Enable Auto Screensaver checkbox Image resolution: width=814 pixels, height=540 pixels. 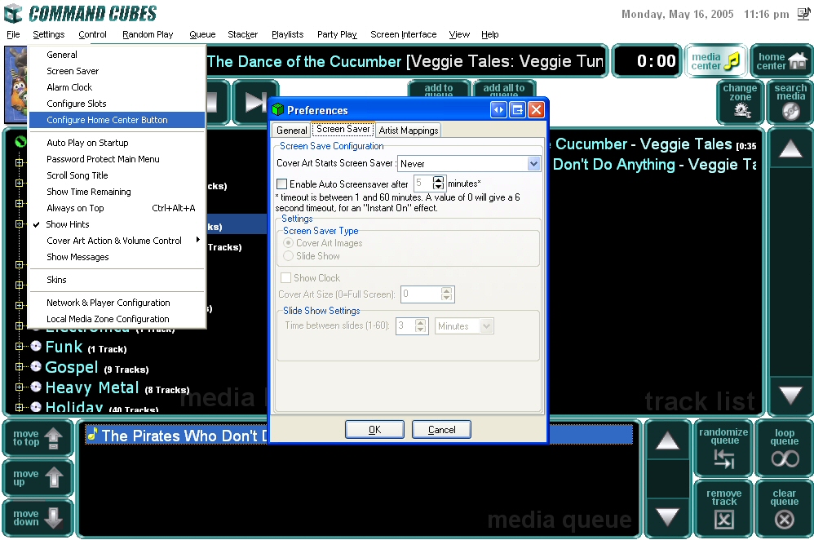coord(282,184)
